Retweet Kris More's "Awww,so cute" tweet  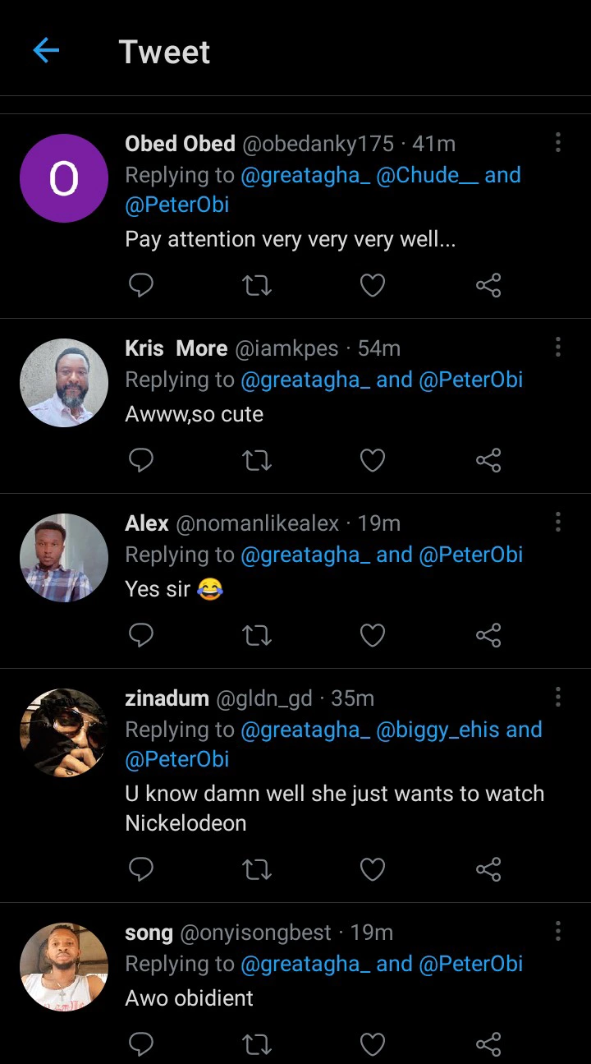[x=257, y=460]
